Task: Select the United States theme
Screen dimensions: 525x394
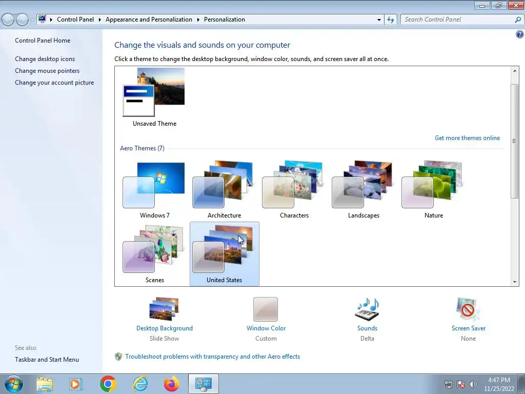Action: point(225,254)
